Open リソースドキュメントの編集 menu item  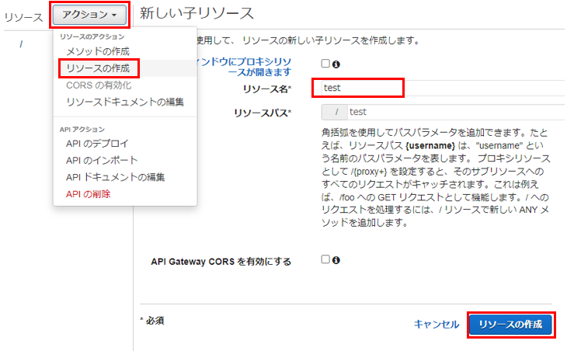point(125,102)
